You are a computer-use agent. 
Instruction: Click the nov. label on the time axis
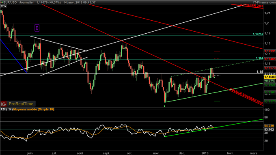(156, 153)
